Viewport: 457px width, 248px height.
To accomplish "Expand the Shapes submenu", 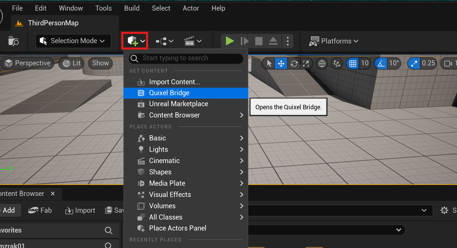I will 185,172.
